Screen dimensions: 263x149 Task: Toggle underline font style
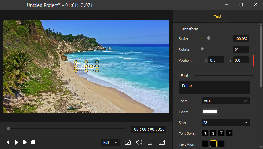[221, 133]
